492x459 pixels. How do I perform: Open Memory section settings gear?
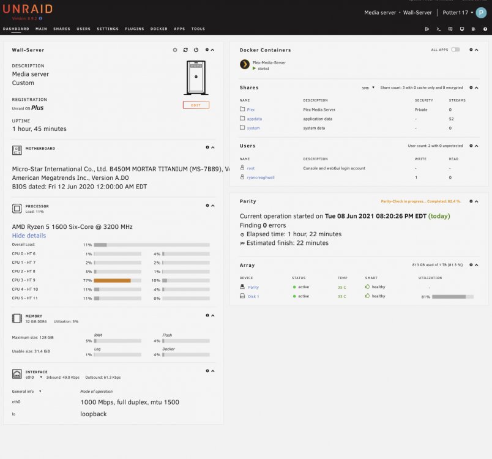click(x=207, y=315)
